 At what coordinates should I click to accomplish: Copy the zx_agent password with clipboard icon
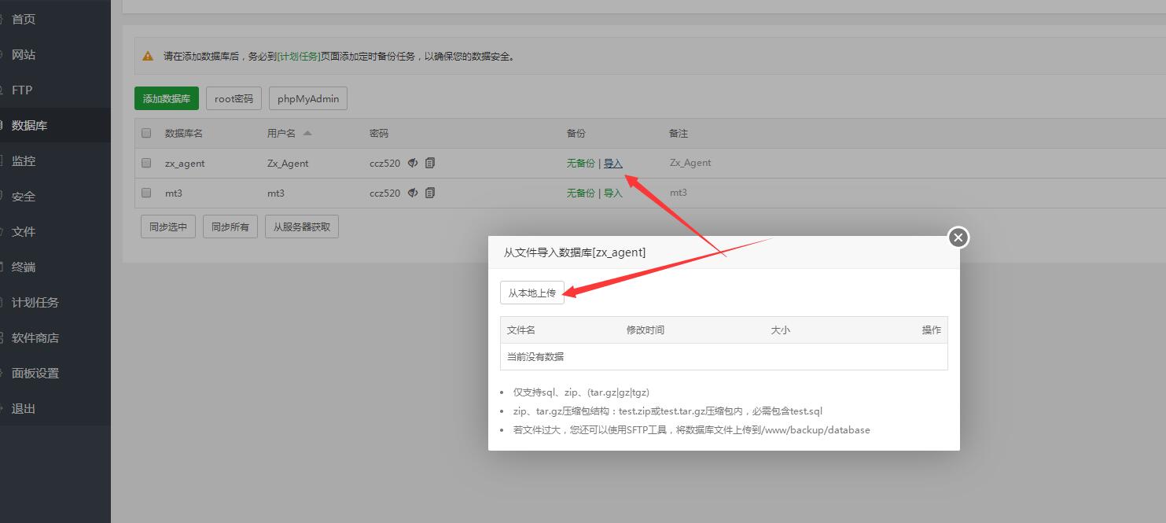click(x=430, y=164)
